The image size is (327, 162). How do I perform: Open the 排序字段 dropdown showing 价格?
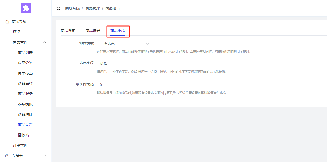click(124, 63)
